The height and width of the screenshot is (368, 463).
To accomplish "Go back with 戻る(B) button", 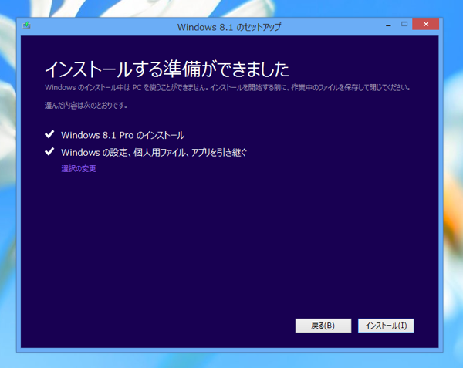I will point(323,326).
